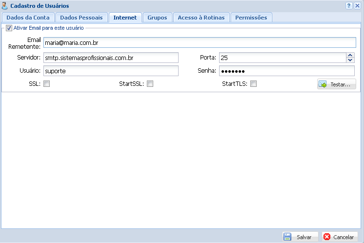Go to the Grupos tab

157,18
